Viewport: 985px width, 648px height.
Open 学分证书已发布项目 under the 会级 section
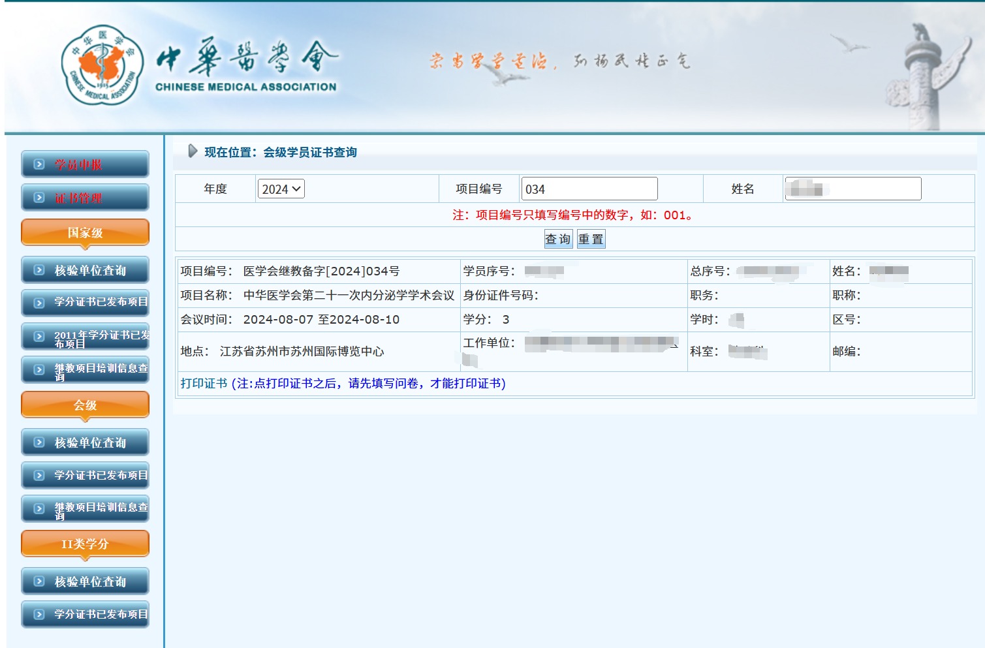[85, 475]
